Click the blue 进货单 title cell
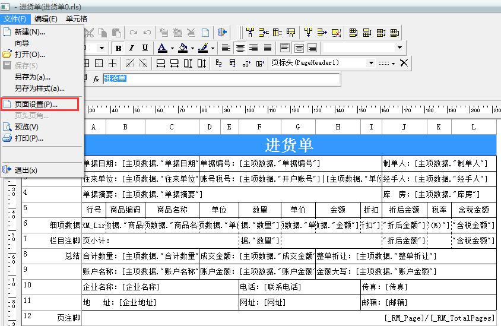 [x=288, y=145]
